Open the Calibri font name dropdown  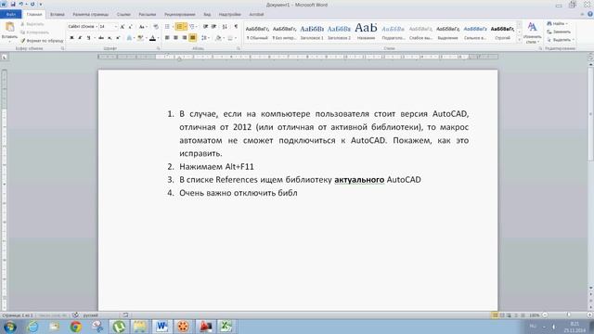click(96, 27)
